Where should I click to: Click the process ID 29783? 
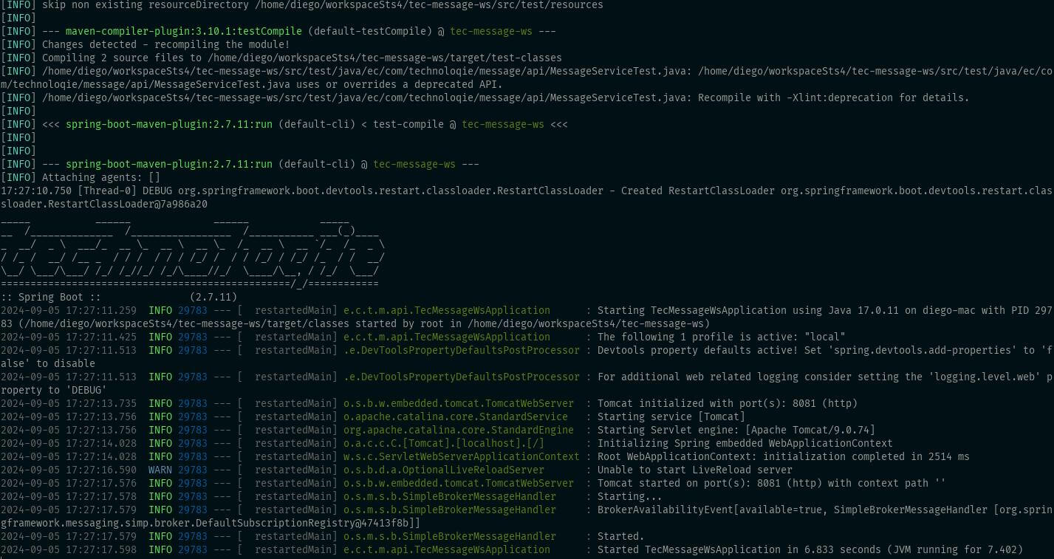194,310
